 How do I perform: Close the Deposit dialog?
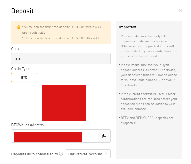point(180,11)
